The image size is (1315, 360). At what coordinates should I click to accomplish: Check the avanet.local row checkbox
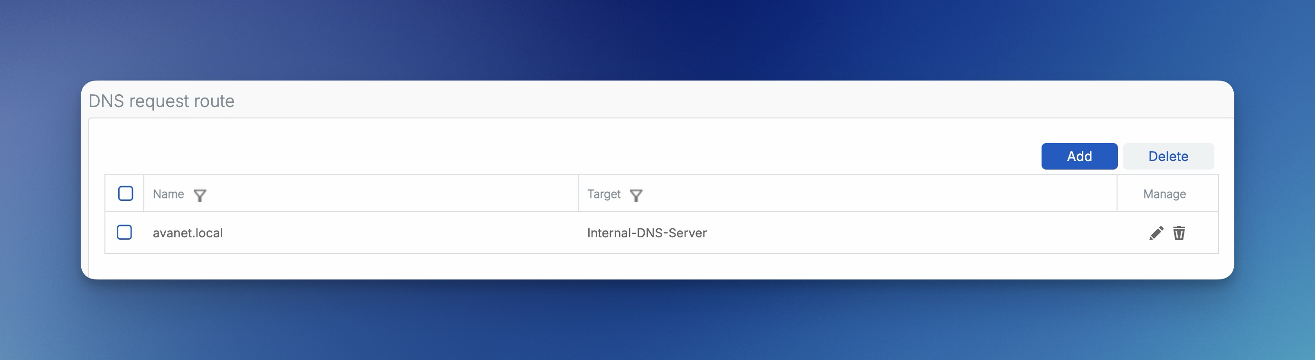124,232
